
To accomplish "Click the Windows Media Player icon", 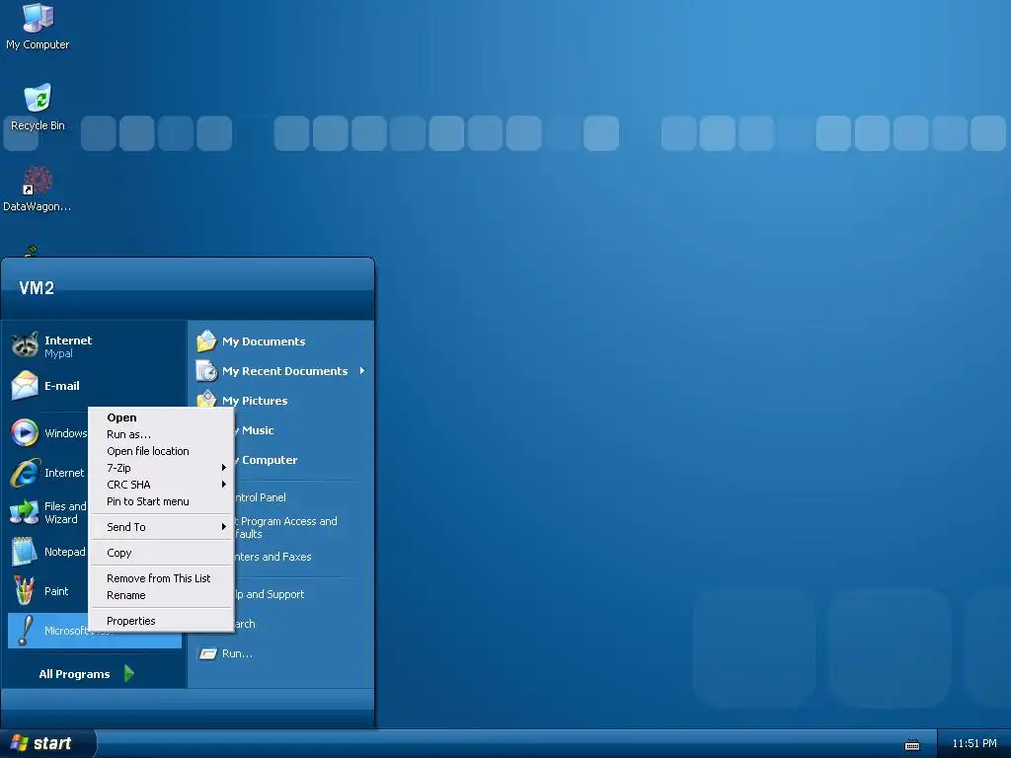I will (x=25, y=432).
